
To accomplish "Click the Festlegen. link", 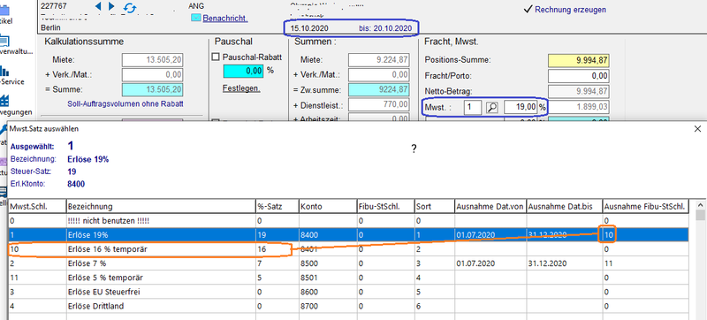I will [241, 88].
